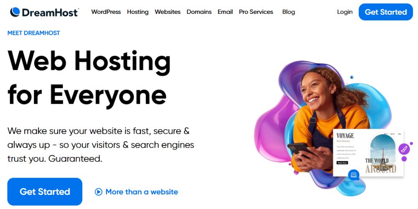
Task: Click Get Started in top navigation
Action: point(385,12)
